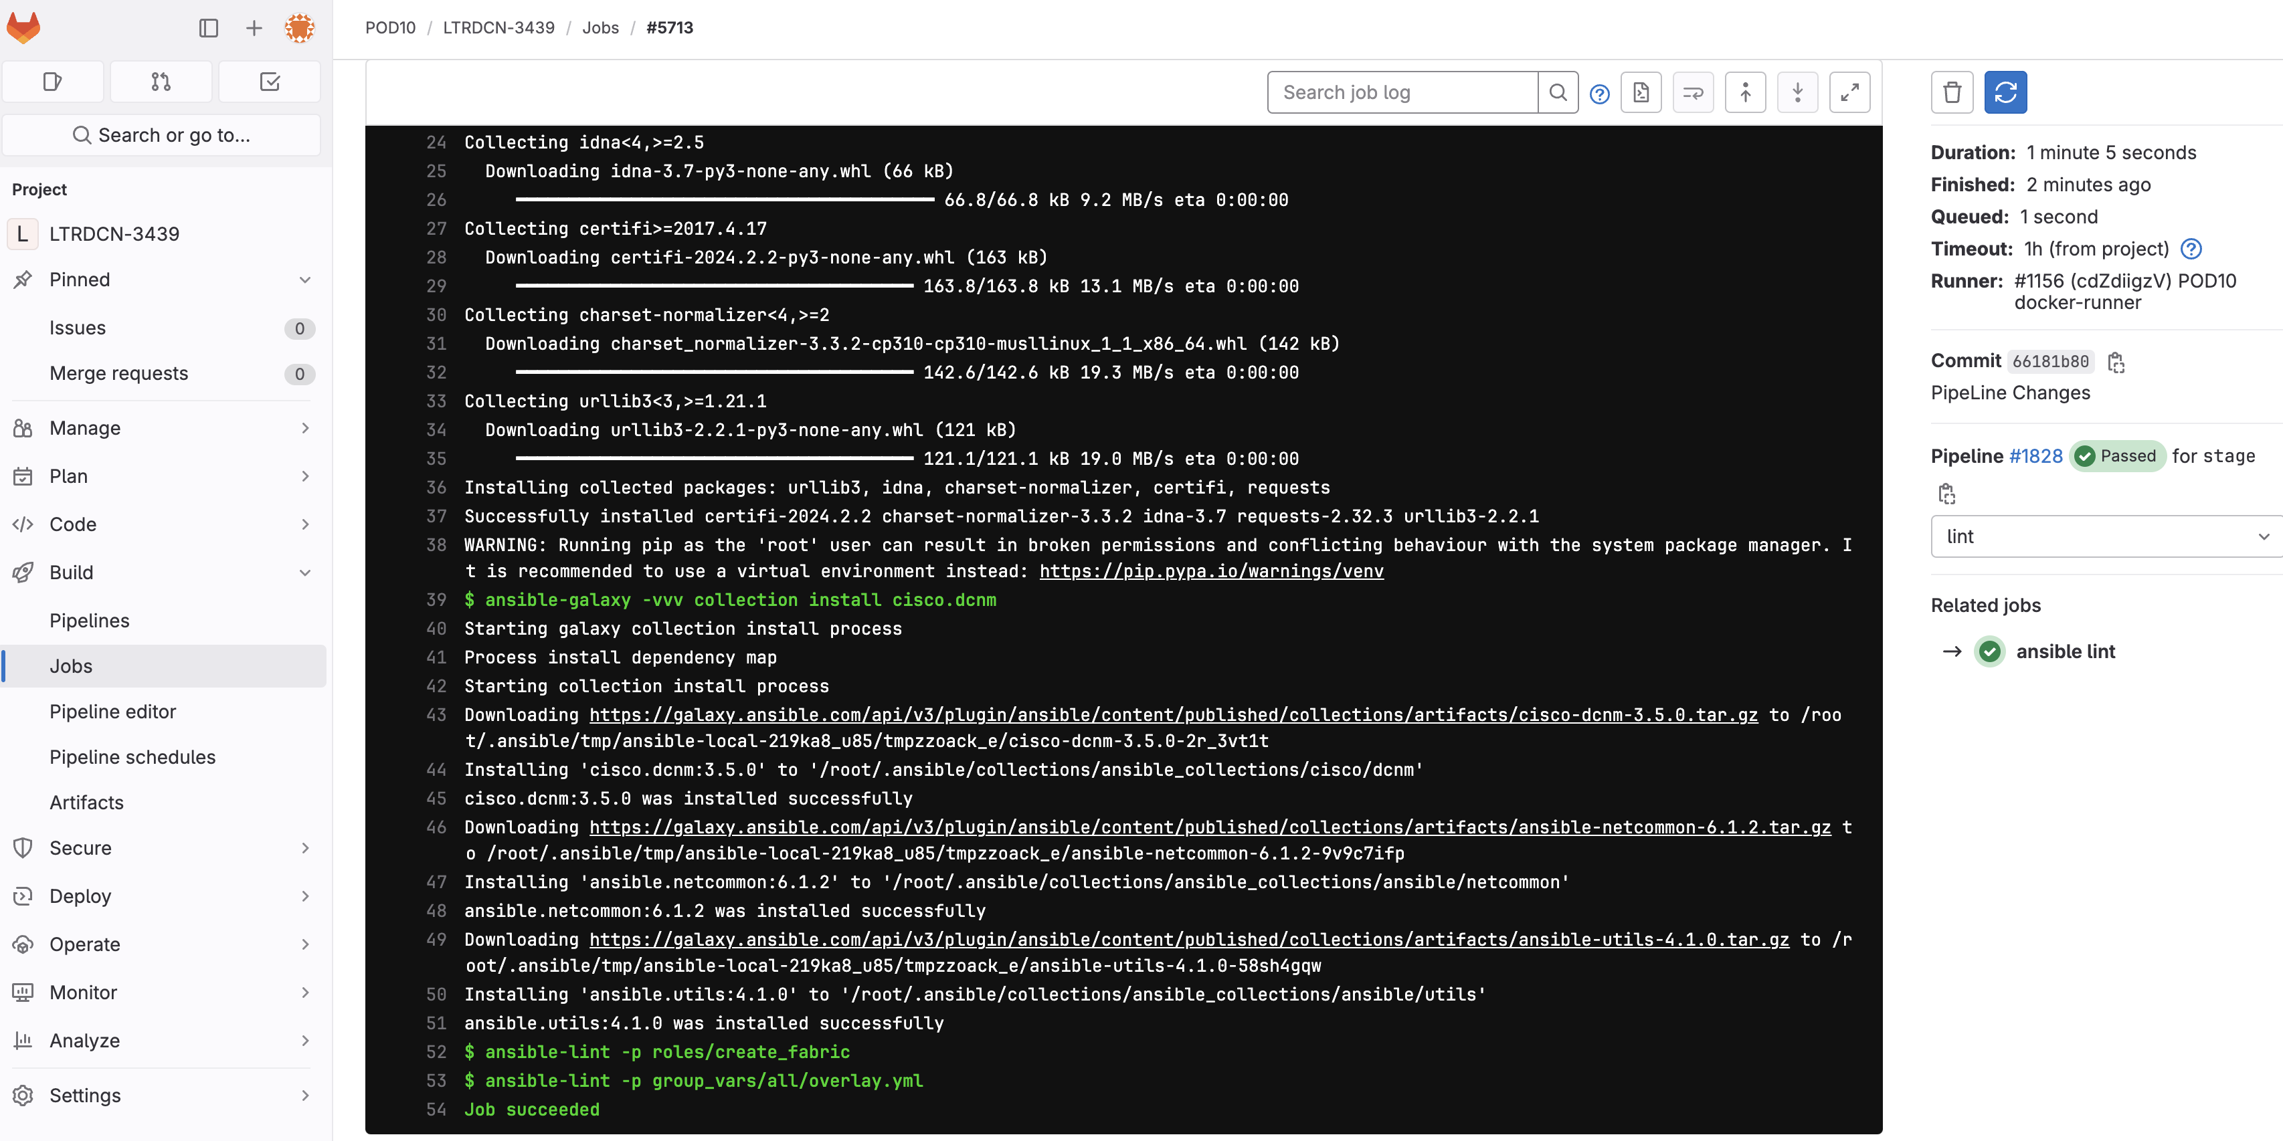Image resolution: width=2283 pixels, height=1141 pixels.
Task: Open job log search help icon
Action: (1600, 93)
